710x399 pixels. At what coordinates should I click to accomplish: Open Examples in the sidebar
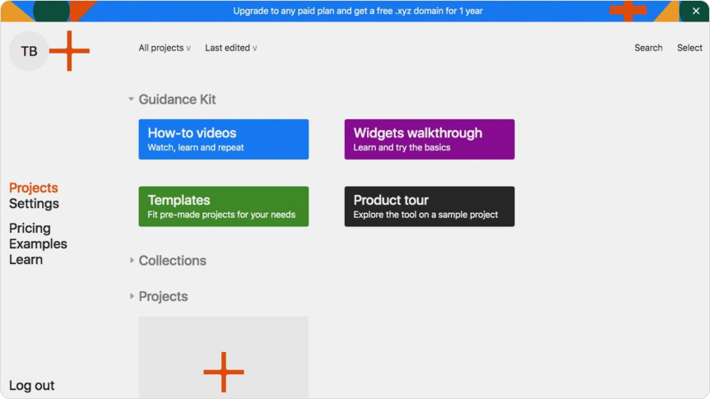pos(38,244)
